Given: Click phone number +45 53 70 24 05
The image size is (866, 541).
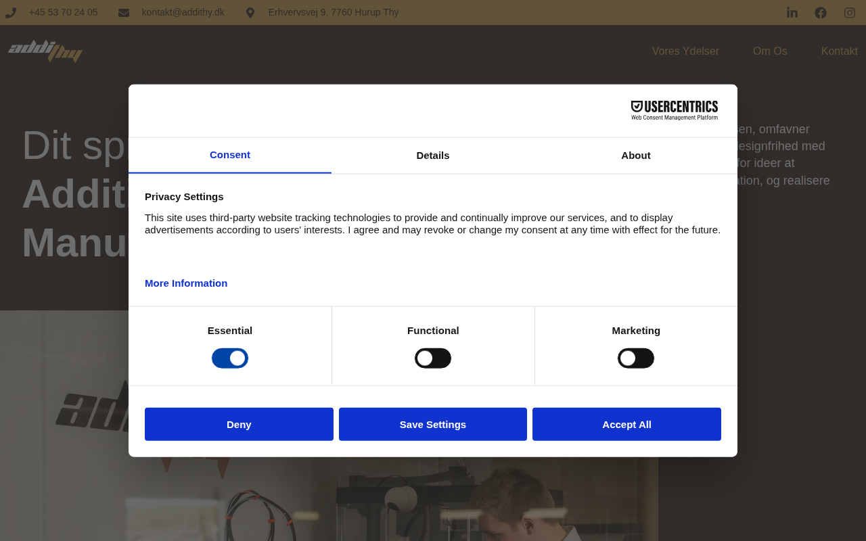Looking at the screenshot, I should pos(64,12).
